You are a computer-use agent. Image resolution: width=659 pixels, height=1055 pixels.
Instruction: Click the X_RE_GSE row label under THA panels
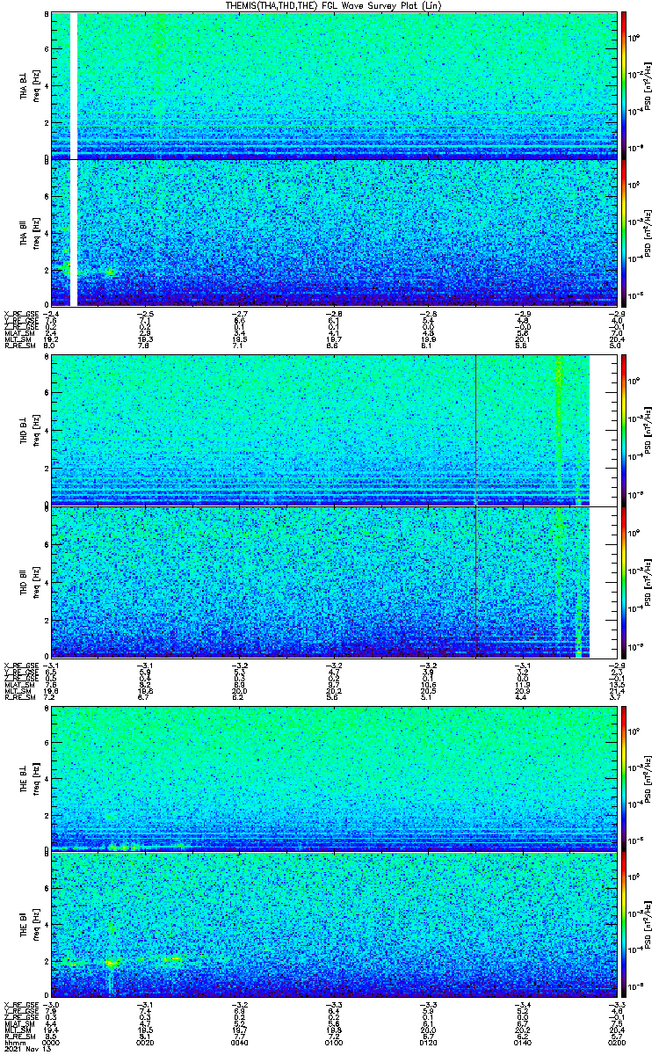tap(19, 314)
